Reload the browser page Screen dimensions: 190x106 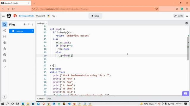[x=13, y=9]
